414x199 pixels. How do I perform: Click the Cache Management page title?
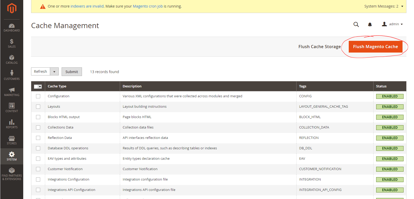65,25
